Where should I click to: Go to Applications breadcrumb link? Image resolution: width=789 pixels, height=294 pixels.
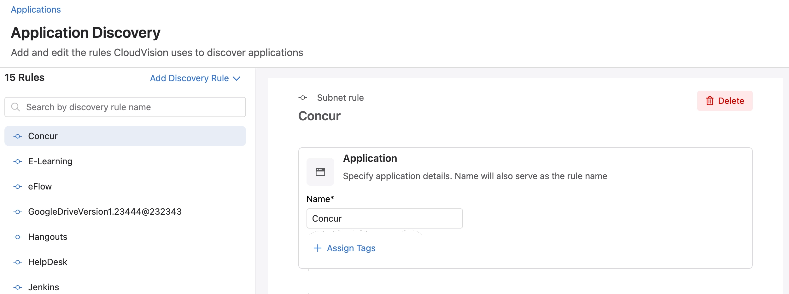click(36, 9)
